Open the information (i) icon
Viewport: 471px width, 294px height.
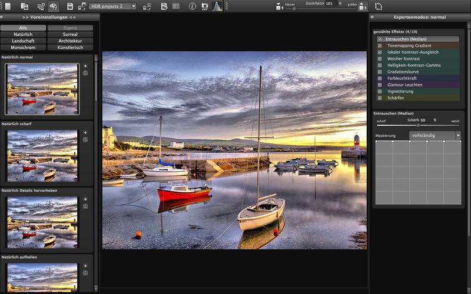pos(193,6)
